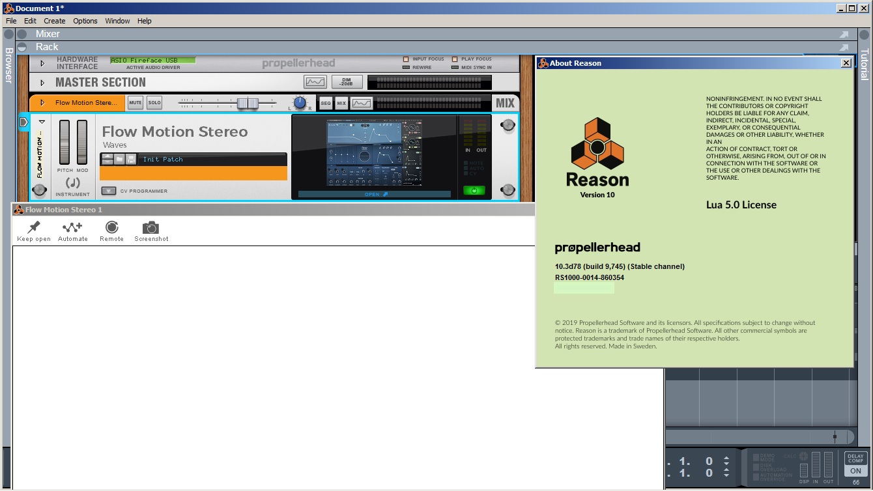
Task: Click the Master Section waveform display button
Action: coord(315,82)
